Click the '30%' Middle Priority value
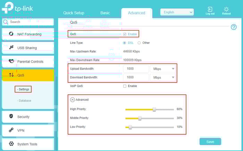Viewport: 243px width, 151px height. tap(179, 118)
